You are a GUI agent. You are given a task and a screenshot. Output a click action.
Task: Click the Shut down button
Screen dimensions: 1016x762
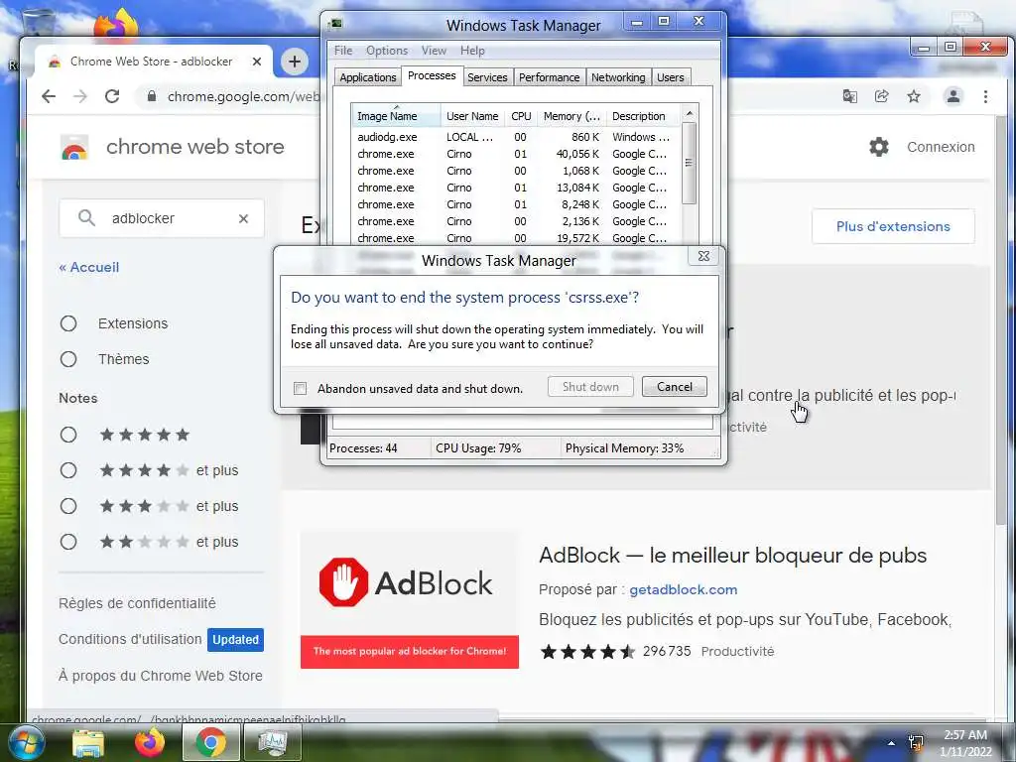pyautogui.click(x=590, y=387)
